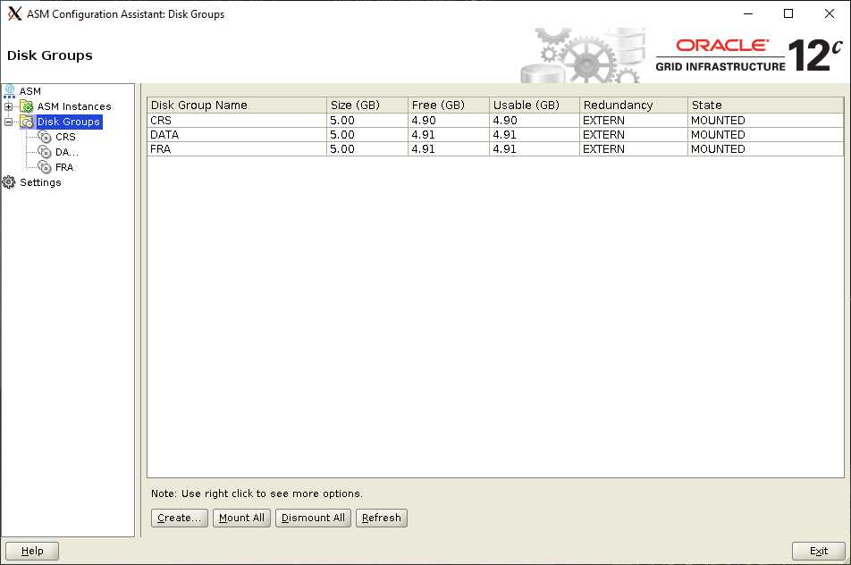Click the Refresh button
Screen dimensions: 851x565
click(382, 518)
